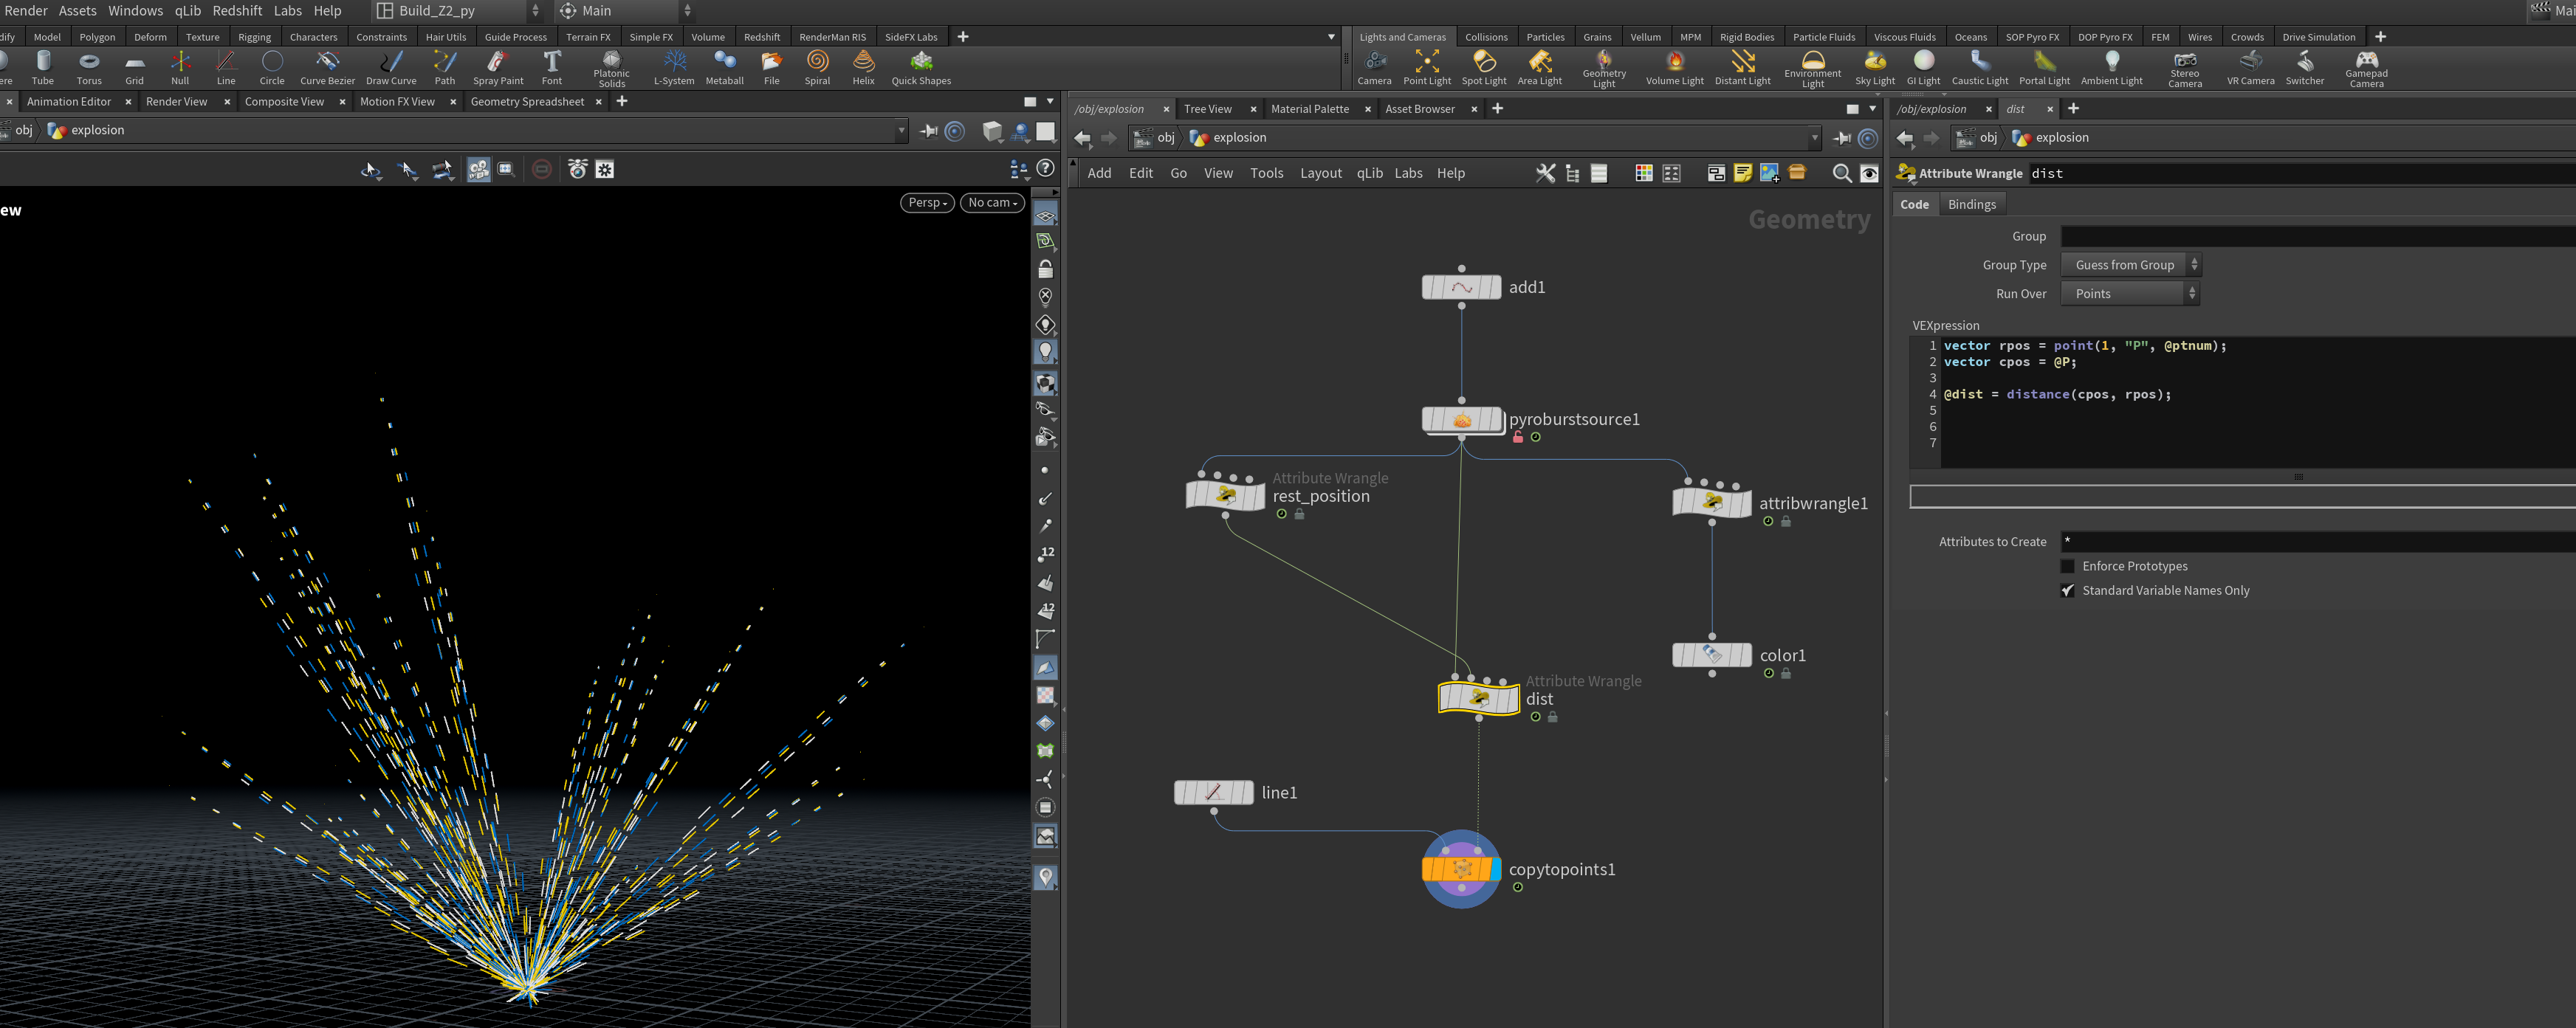Click the pyroburstsource1 node icon
The width and height of the screenshot is (2576, 1028).
pyautogui.click(x=1462, y=420)
